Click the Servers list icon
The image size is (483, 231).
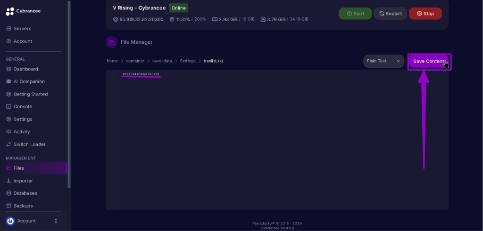point(8,29)
